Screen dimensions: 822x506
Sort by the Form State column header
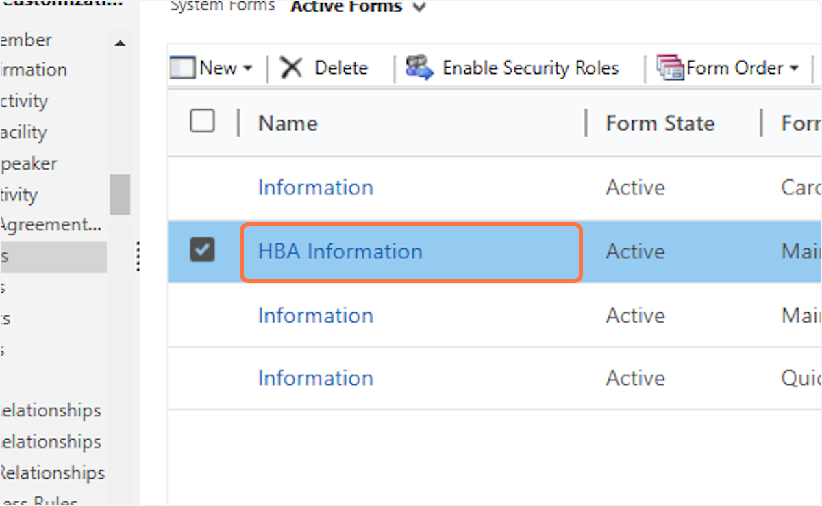coord(660,123)
